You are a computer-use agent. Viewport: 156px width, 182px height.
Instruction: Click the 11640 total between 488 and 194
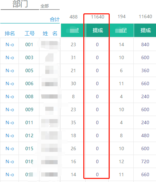click(97, 17)
